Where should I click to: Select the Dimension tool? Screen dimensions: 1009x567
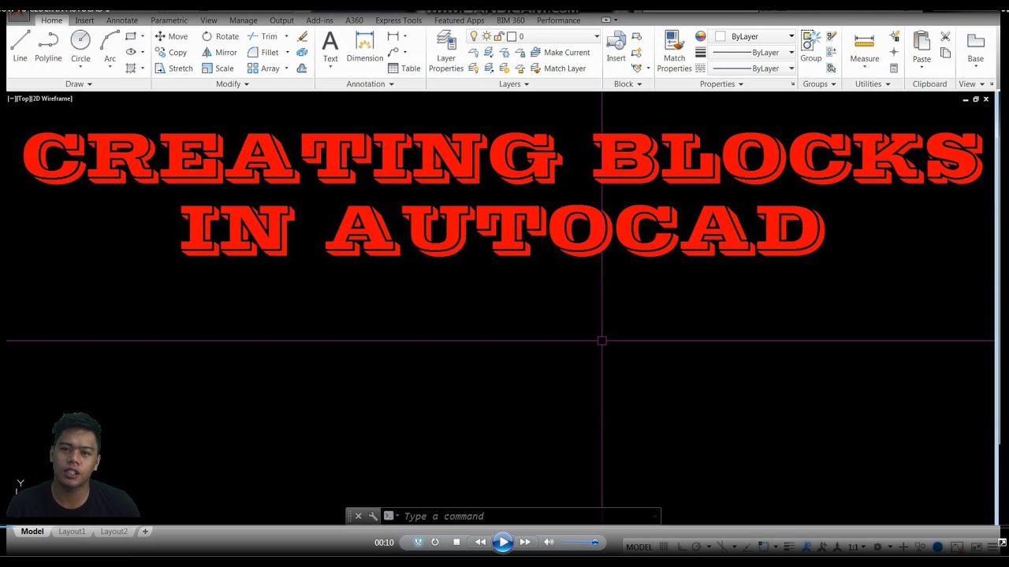point(365,47)
